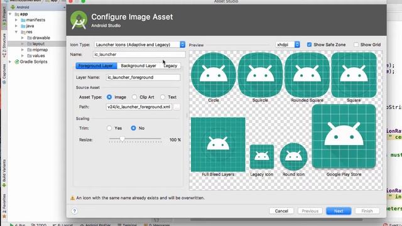This screenshot has height=226, width=402.
Task: Click the Legacy Icon preview
Action: [262, 156]
